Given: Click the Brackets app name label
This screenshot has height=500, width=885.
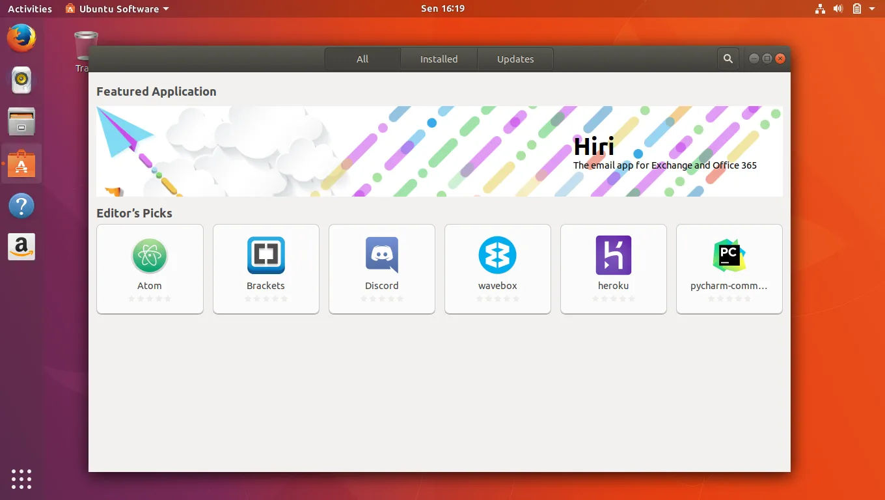Looking at the screenshot, I should 265,285.
